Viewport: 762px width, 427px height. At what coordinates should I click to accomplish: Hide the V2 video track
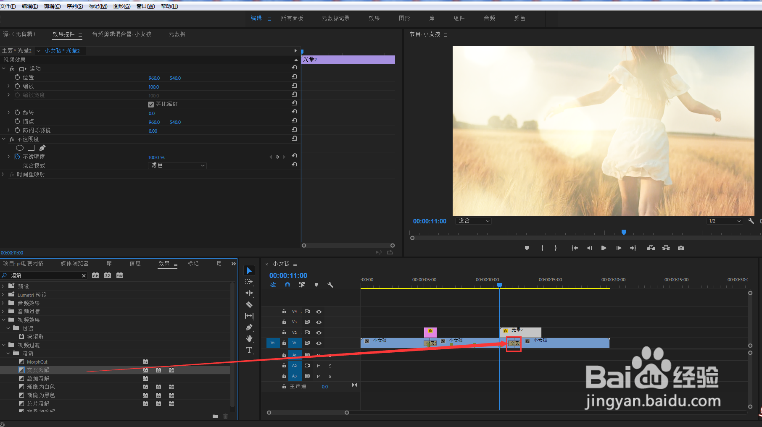pos(319,333)
